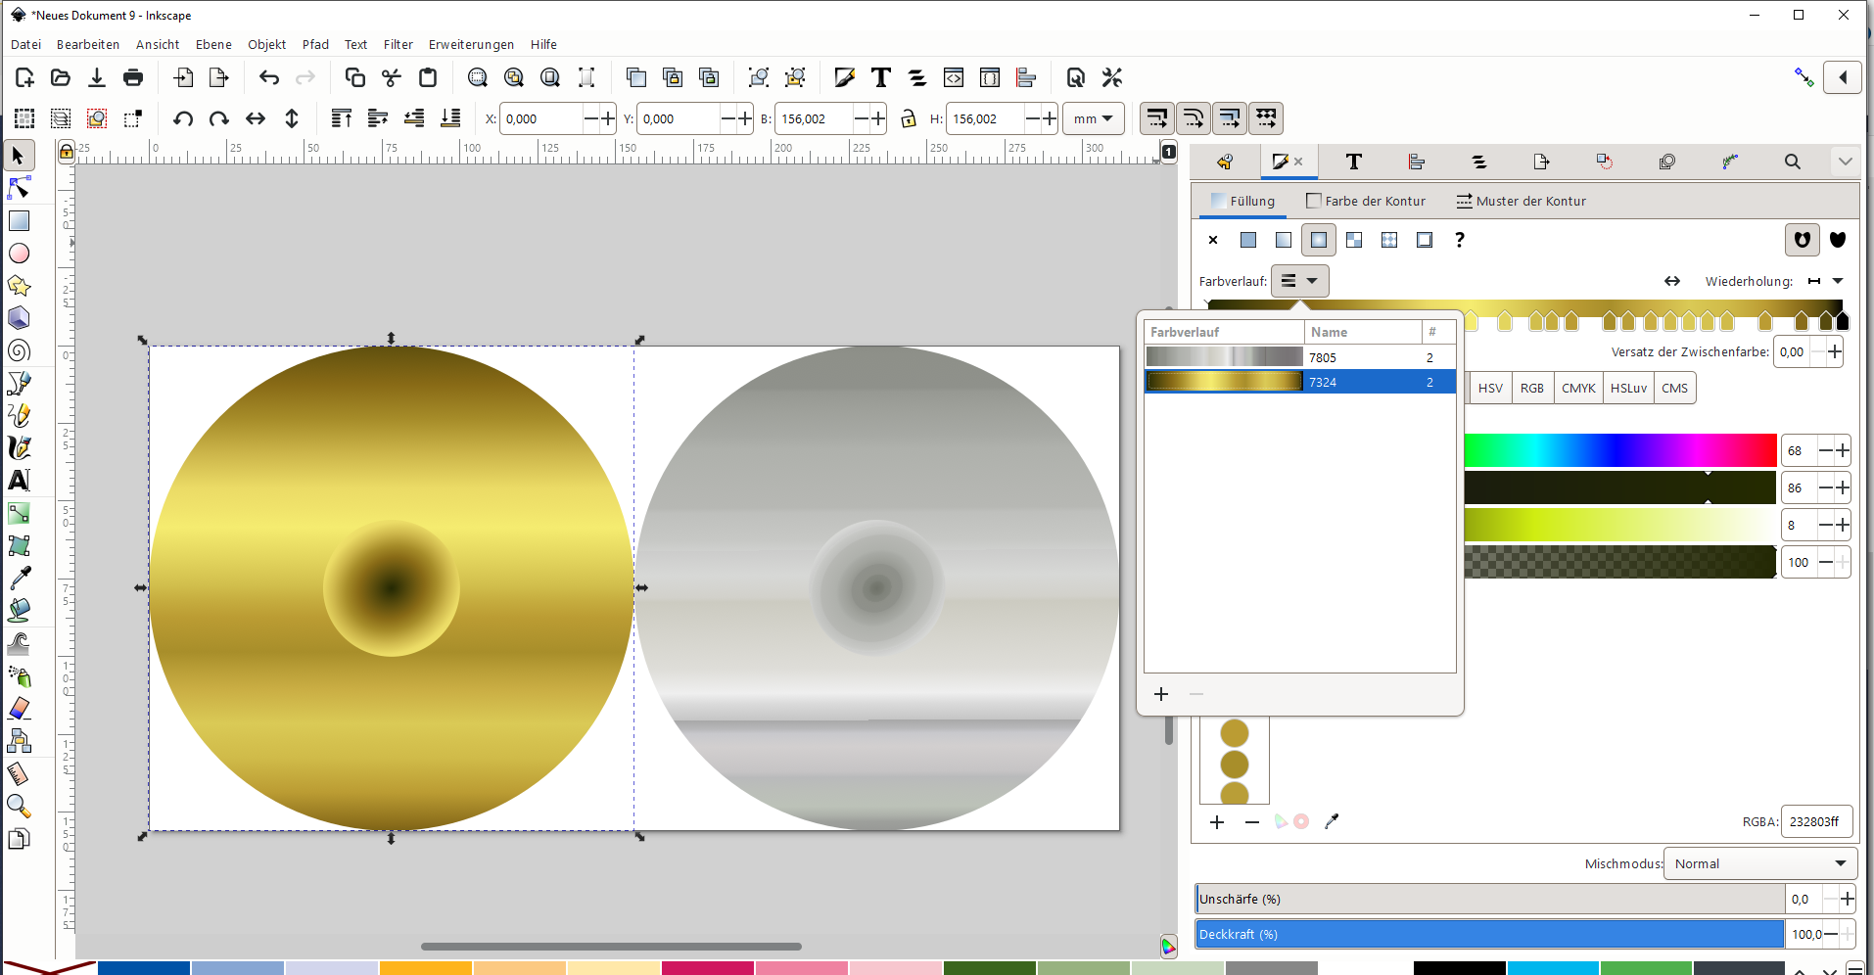The image size is (1874, 975).
Task: Open the Zoom tool in toolbox
Action: coord(19,806)
